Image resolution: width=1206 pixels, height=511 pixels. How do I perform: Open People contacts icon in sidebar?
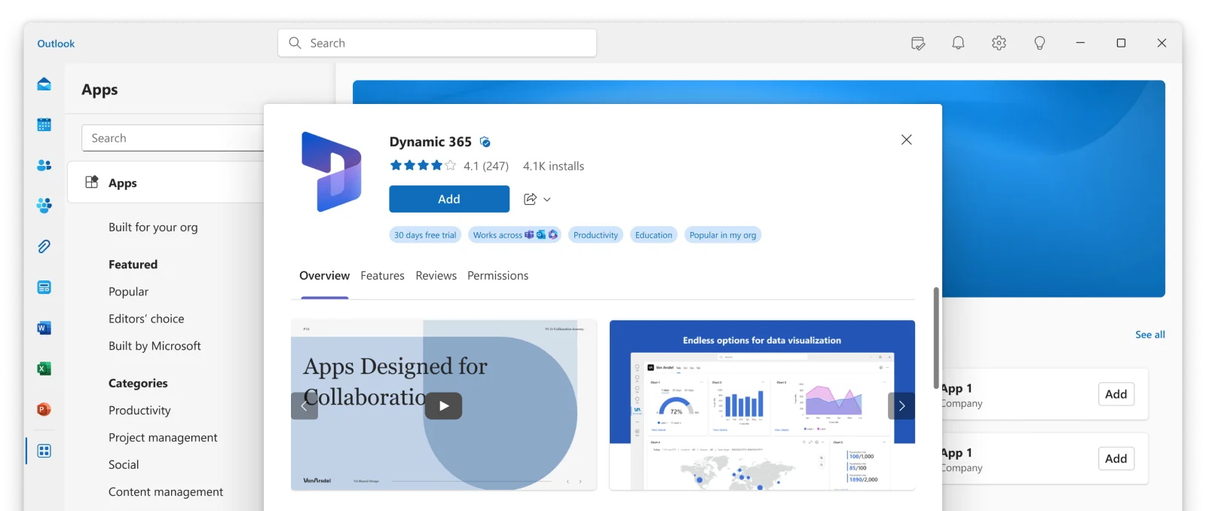point(44,165)
